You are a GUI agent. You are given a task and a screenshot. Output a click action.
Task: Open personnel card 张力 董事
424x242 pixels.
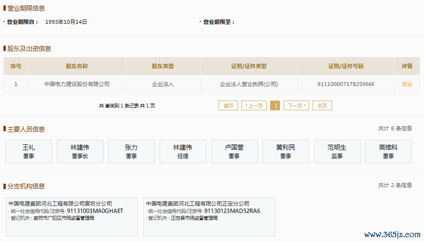[x=131, y=152]
